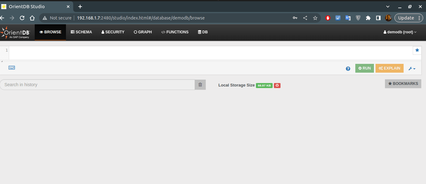The width and height of the screenshot is (426, 184).
Task: Open the DB tab
Action: pos(203,32)
